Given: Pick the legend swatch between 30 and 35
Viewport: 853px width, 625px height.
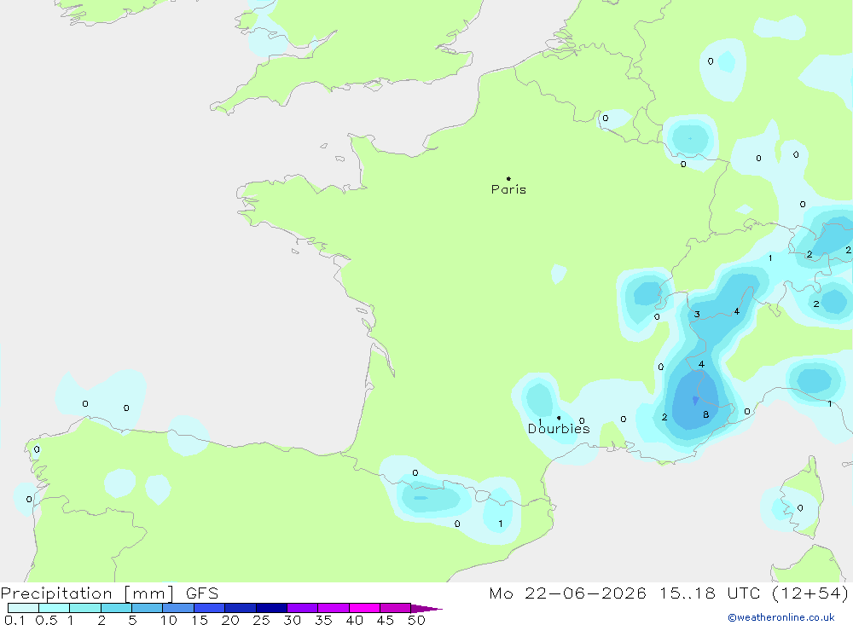Looking at the screenshot, I should pos(302,608).
